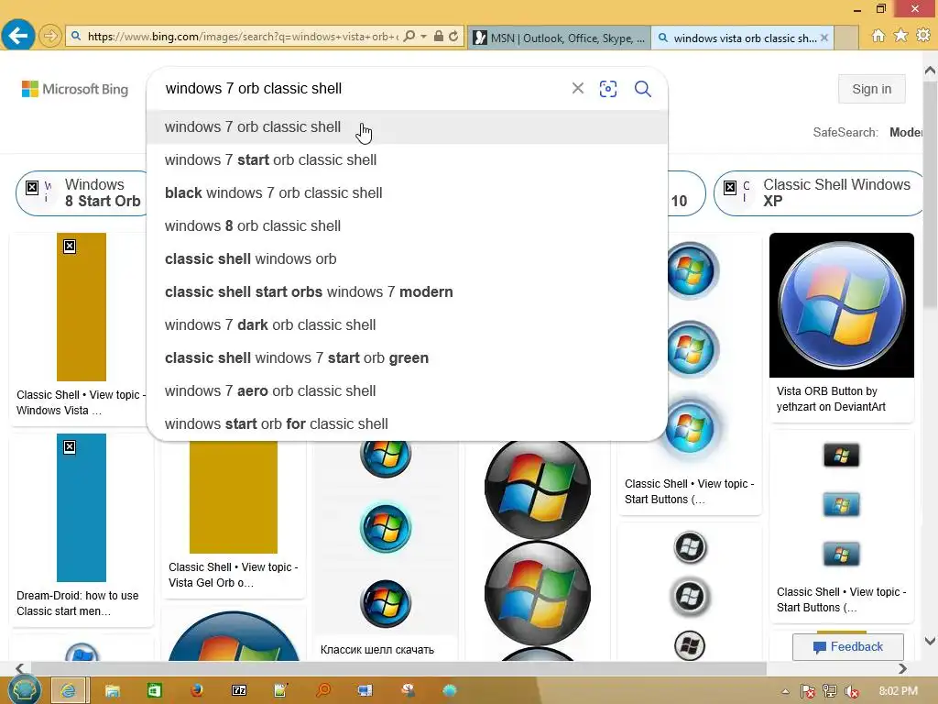
Task: Click the browser Forward arrow button
Action: 50,36
